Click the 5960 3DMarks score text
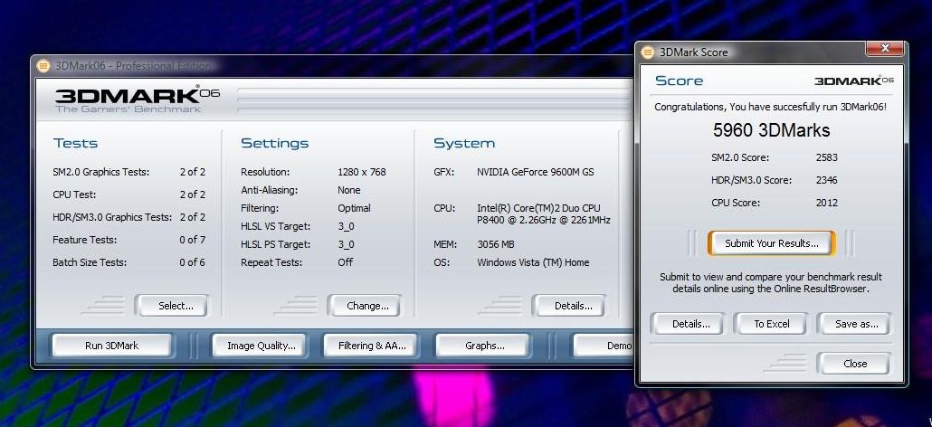The height and width of the screenshot is (427, 932). [772, 130]
